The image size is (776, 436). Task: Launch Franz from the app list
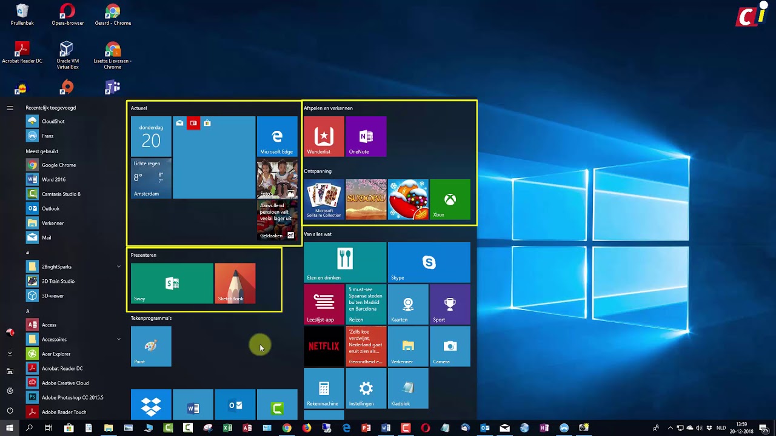coord(73,136)
